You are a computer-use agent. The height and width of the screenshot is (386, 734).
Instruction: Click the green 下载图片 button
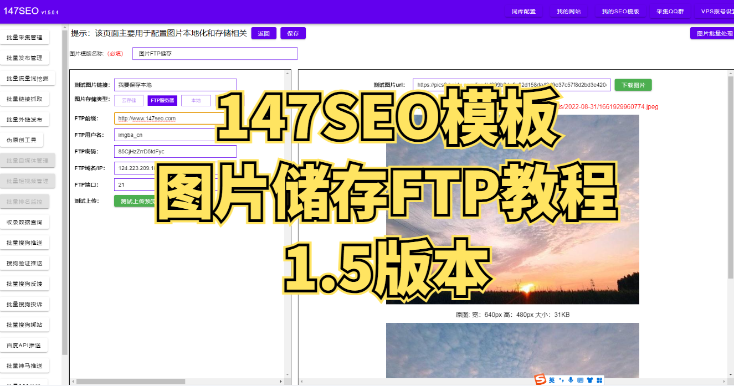tap(633, 85)
